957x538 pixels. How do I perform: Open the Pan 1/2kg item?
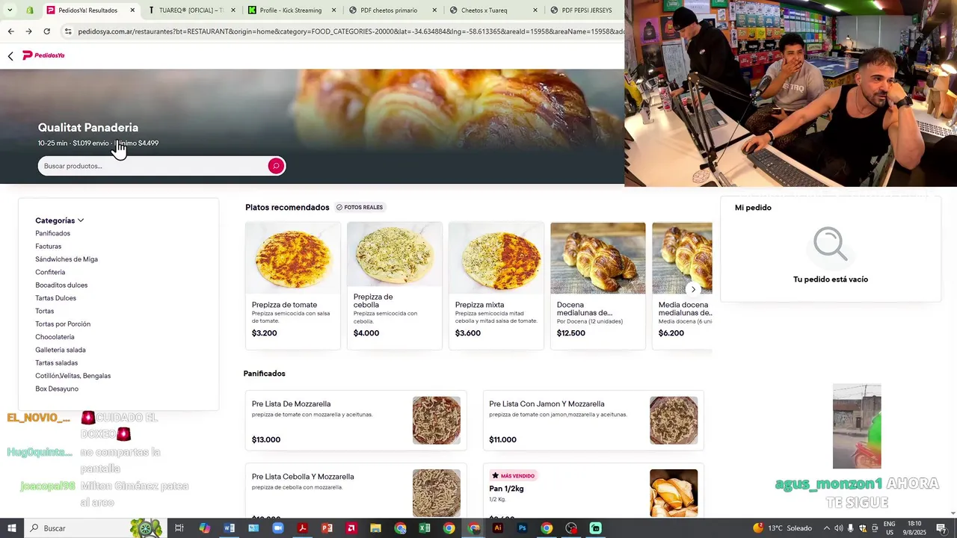[594, 490]
